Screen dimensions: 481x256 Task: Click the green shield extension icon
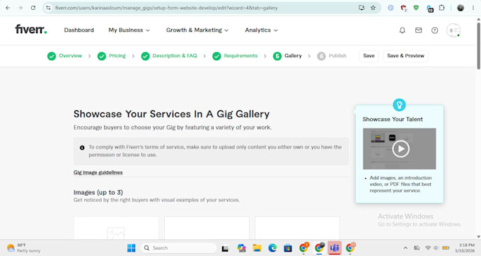point(416,8)
